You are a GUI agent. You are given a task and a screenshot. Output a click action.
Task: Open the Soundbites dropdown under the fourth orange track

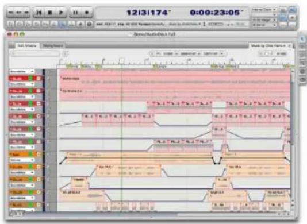click(22, 198)
